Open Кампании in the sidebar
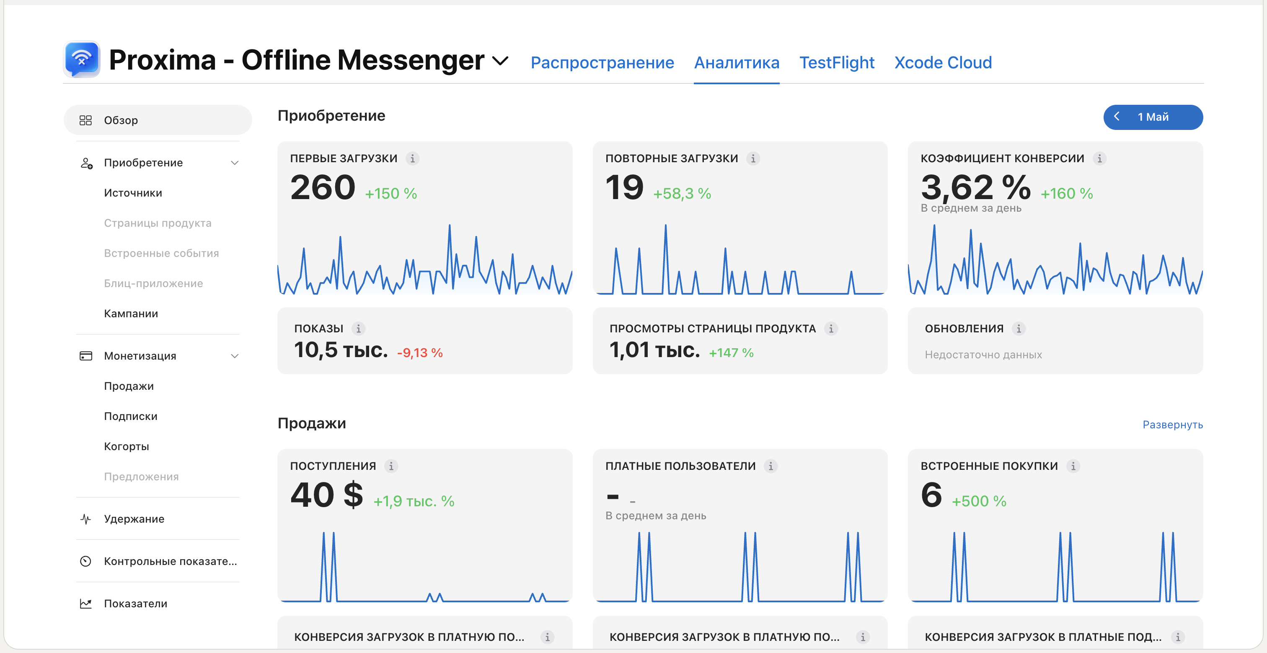 point(131,314)
